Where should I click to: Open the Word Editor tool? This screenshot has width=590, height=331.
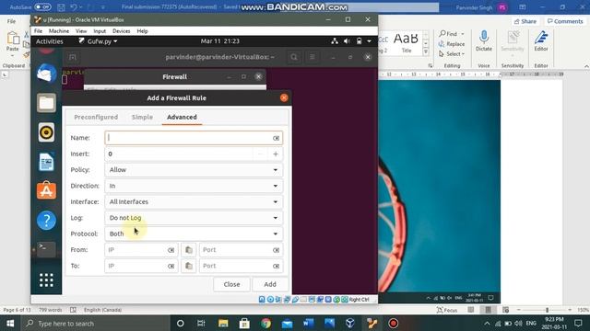click(x=541, y=40)
